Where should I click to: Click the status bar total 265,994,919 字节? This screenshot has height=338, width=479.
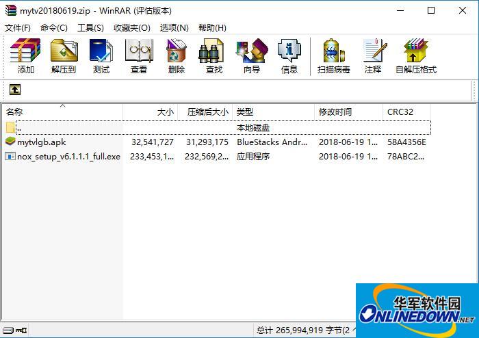pos(307,330)
